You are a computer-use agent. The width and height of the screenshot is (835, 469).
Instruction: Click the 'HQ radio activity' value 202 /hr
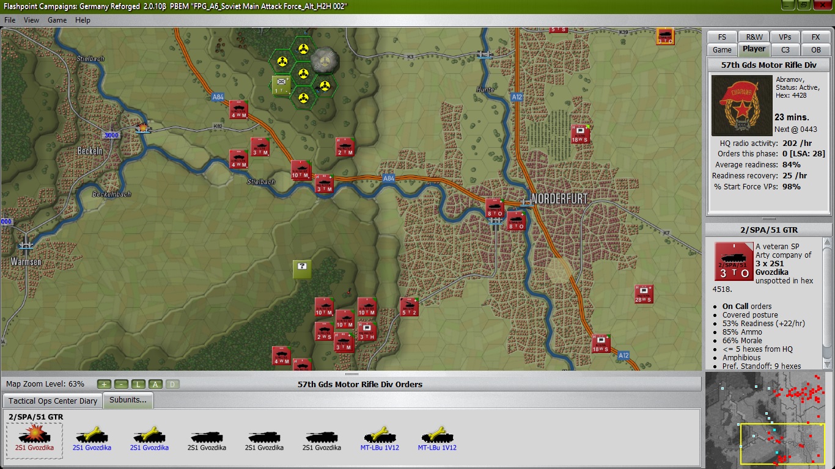tap(797, 143)
